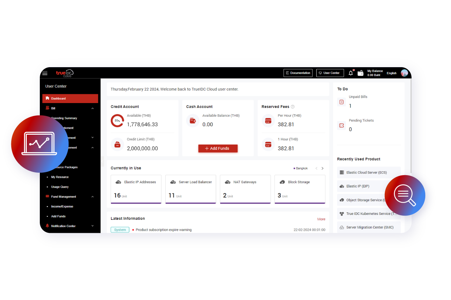Screen dimensions: 451x300
Task: Click the Pending Tickets icon
Action: tap(341, 125)
